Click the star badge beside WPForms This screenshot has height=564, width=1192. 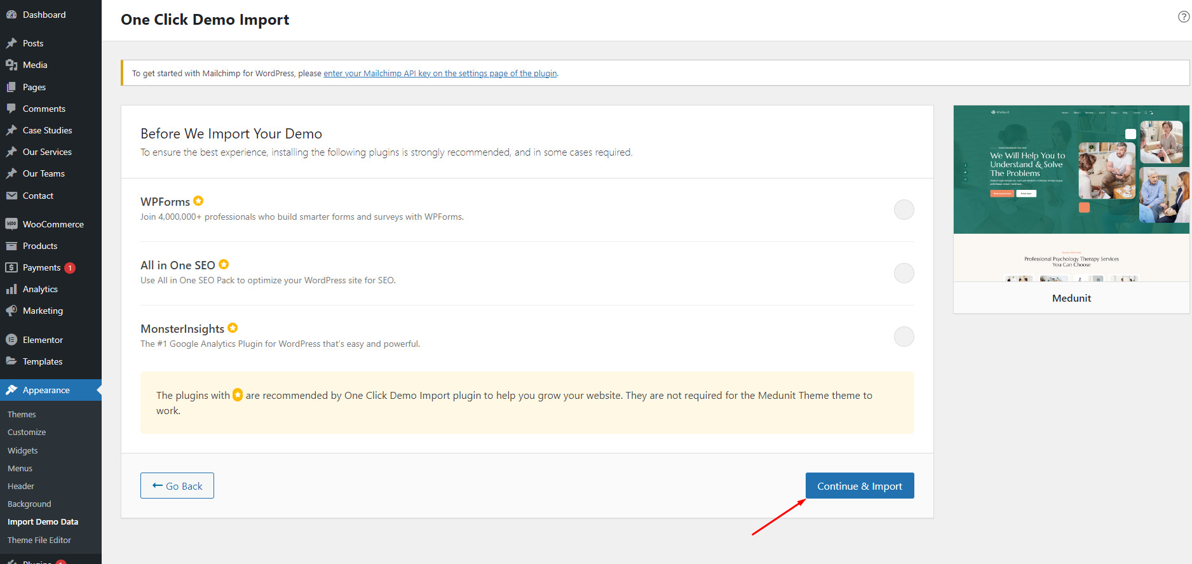point(198,201)
